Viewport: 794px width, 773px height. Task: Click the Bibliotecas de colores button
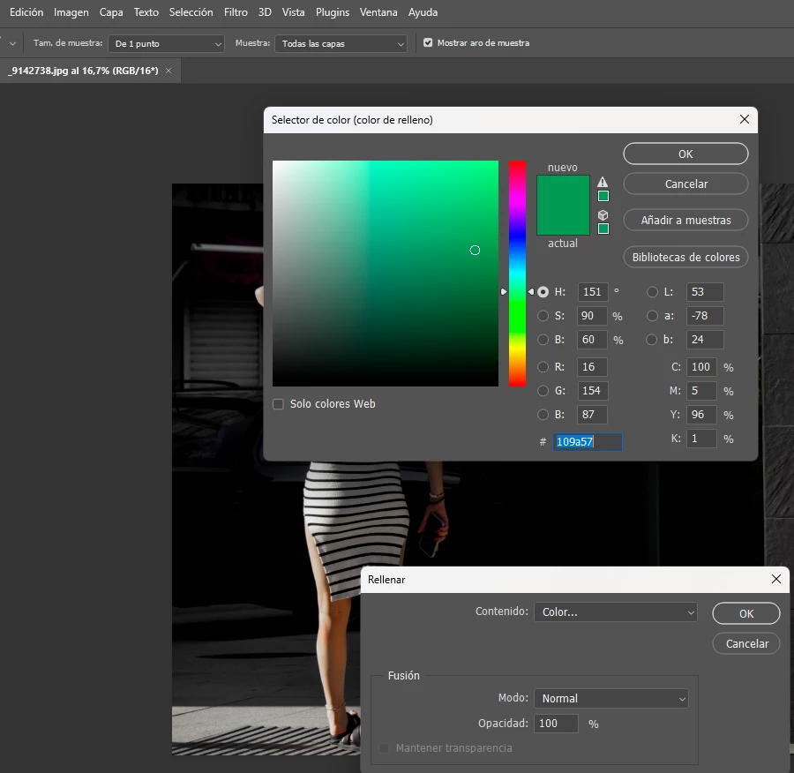[x=685, y=258]
